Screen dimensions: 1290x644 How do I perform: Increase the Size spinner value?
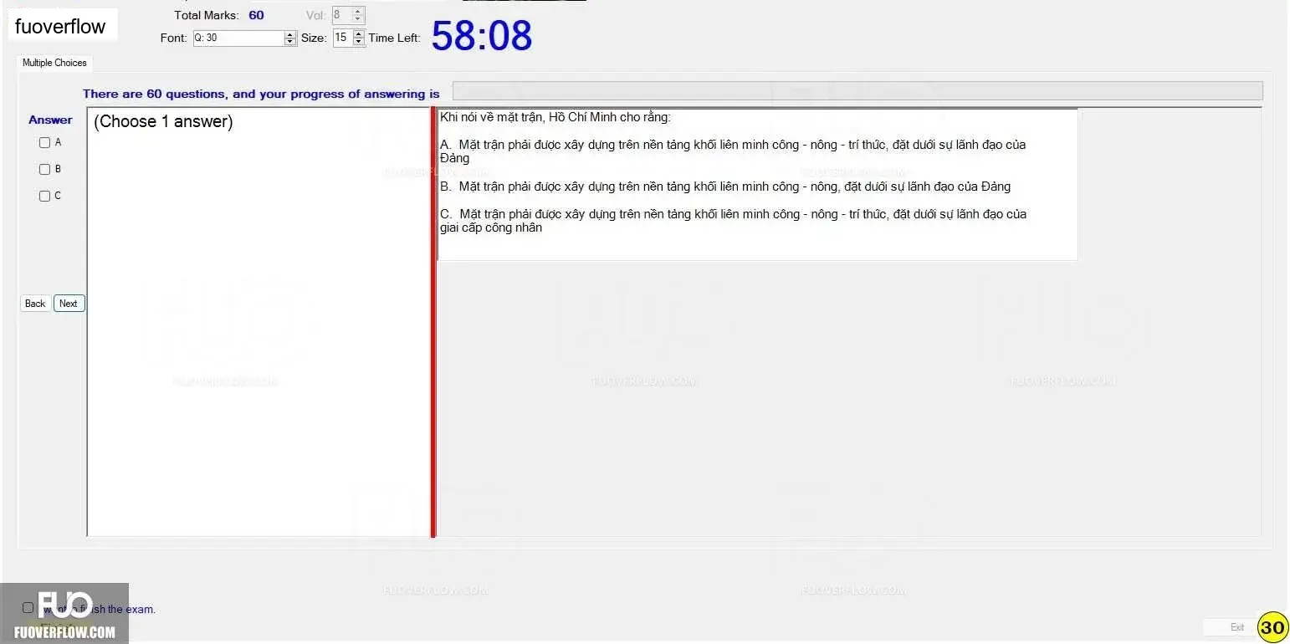[x=359, y=34]
